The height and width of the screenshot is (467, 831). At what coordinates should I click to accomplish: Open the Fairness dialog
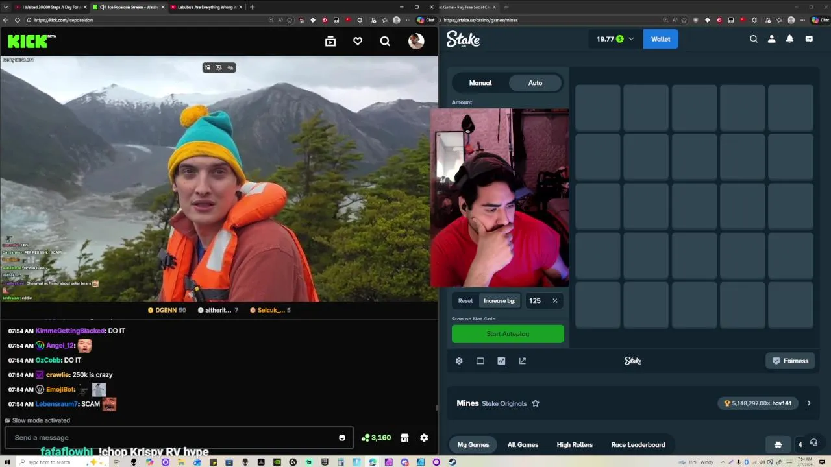pyautogui.click(x=790, y=361)
